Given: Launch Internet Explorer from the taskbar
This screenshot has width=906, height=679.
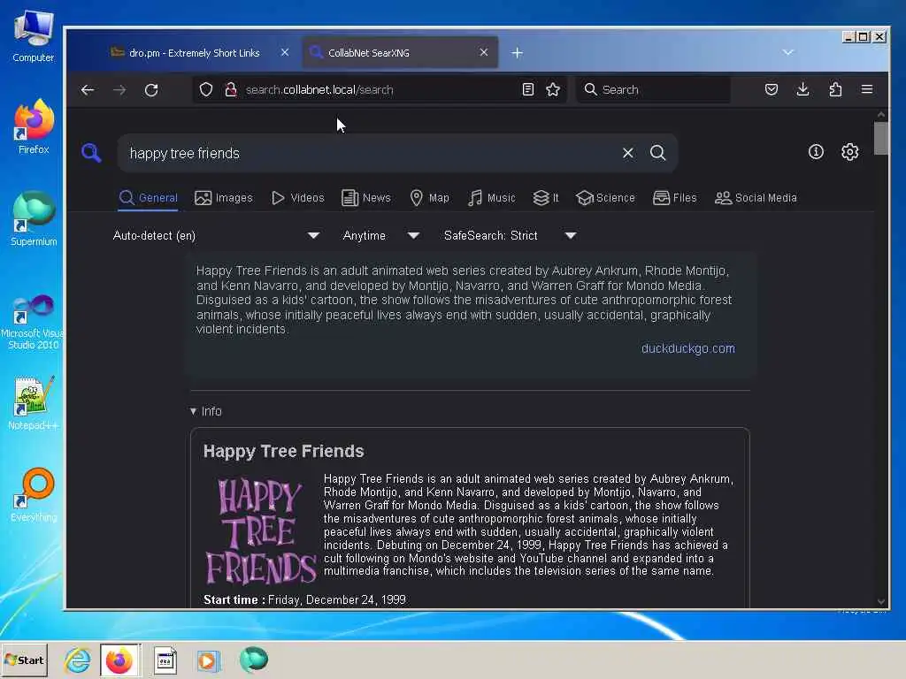Looking at the screenshot, I should pyautogui.click(x=78, y=660).
